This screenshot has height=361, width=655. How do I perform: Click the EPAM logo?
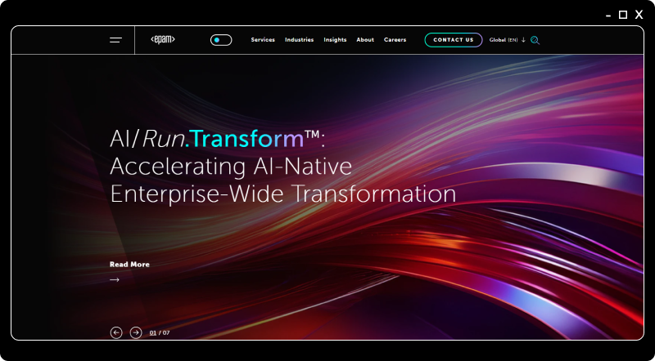[x=163, y=40]
